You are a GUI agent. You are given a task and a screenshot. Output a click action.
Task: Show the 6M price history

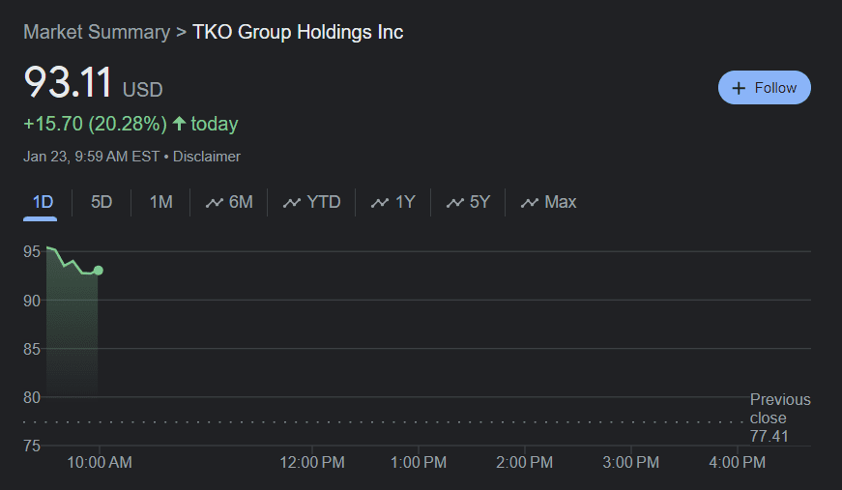click(241, 202)
